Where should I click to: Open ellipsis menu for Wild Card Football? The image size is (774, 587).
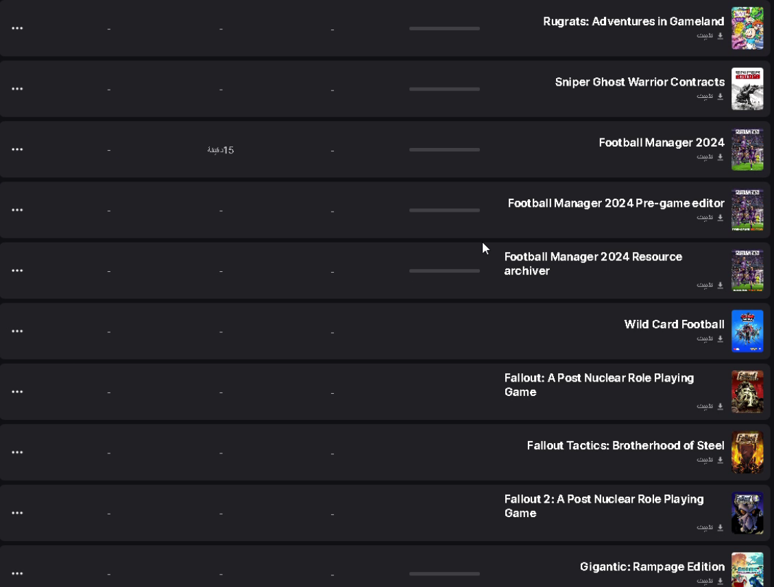[x=17, y=331]
